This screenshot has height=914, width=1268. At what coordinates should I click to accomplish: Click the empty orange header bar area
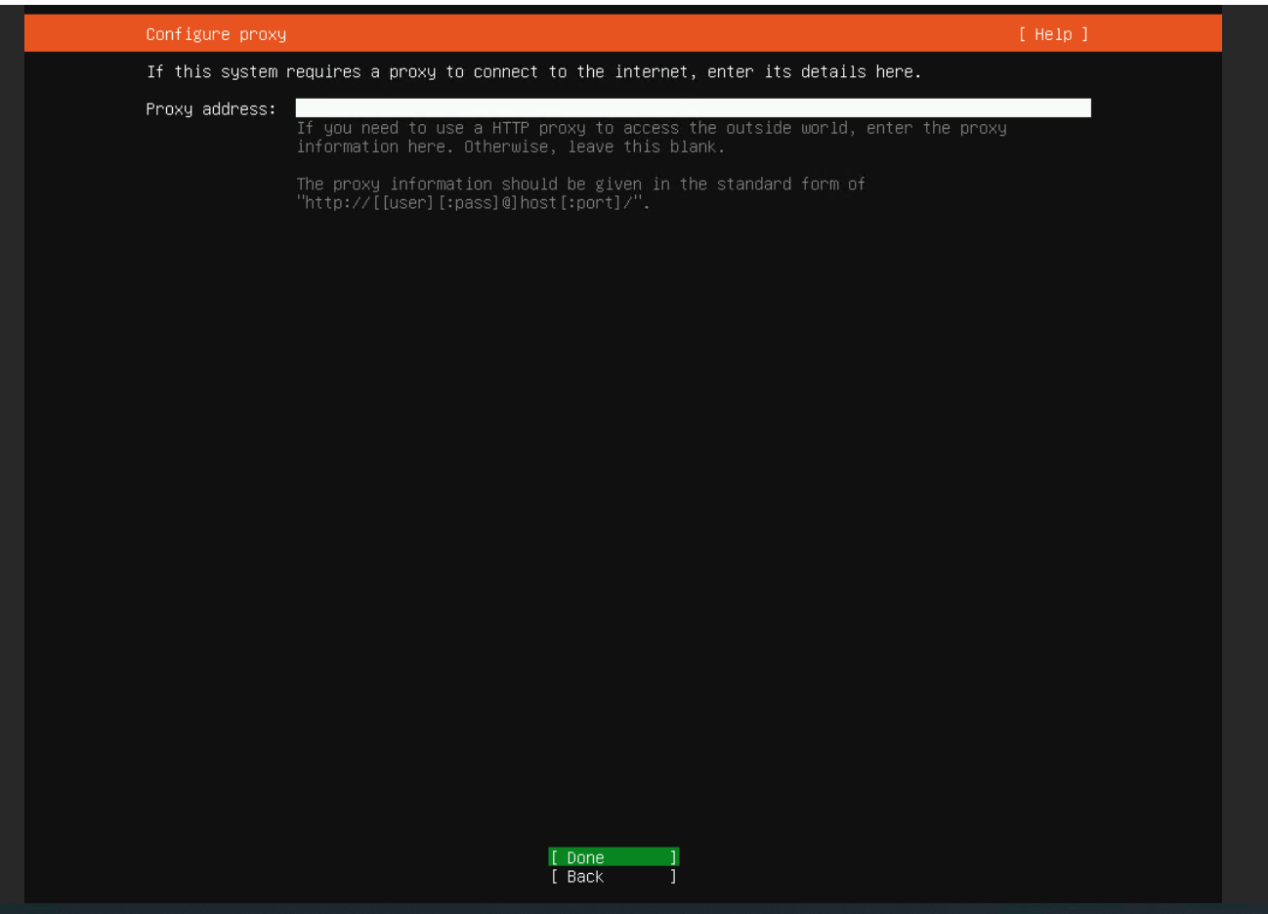pyautogui.click(x=645, y=34)
